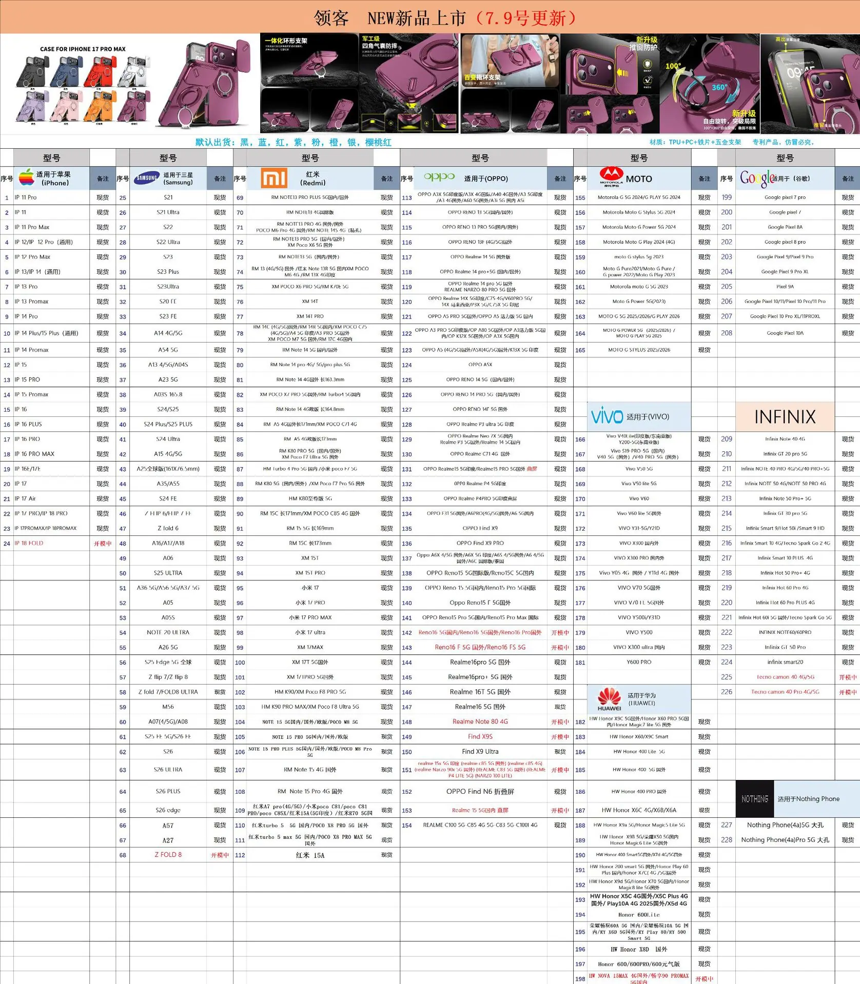Click the orange Mi logo for Redmi

(274, 178)
